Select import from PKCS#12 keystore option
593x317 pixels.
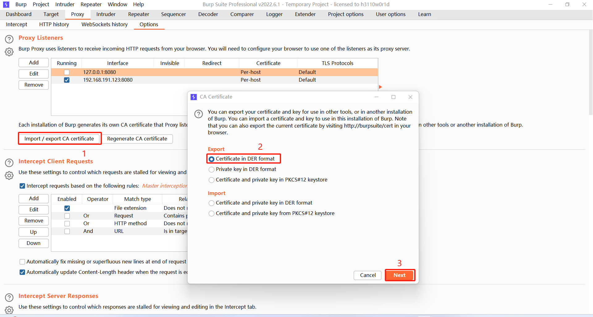tap(212, 213)
